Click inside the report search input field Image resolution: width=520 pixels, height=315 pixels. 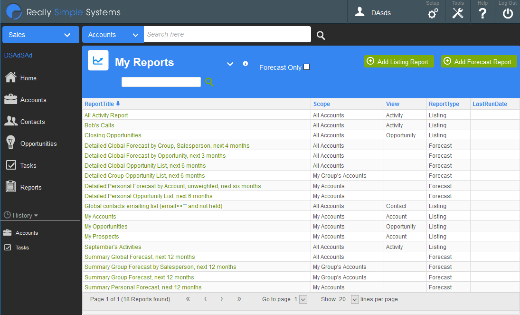point(161,82)
